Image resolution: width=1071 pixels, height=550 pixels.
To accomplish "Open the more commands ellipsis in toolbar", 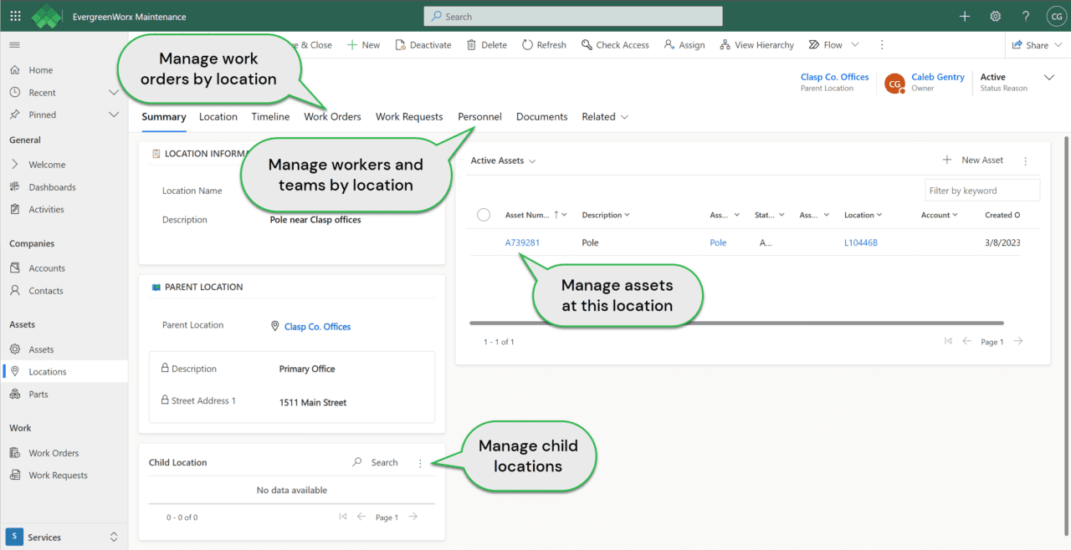I will click(881, 45).
